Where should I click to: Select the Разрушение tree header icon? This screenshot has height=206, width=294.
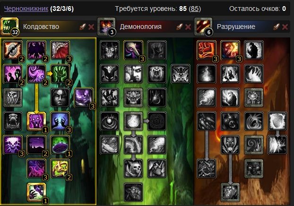click(203, 27)
